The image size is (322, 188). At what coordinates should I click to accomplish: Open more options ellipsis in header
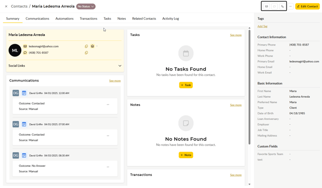pos(290,6)
